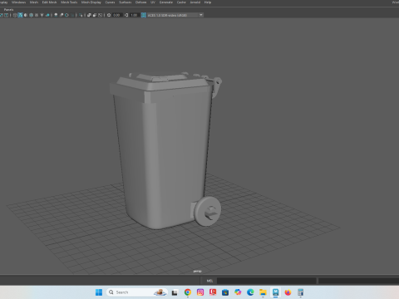This screenshot has width=399, height=299.
Task: Open Copilot from the taskbar
Action: [x=238, y=292]
